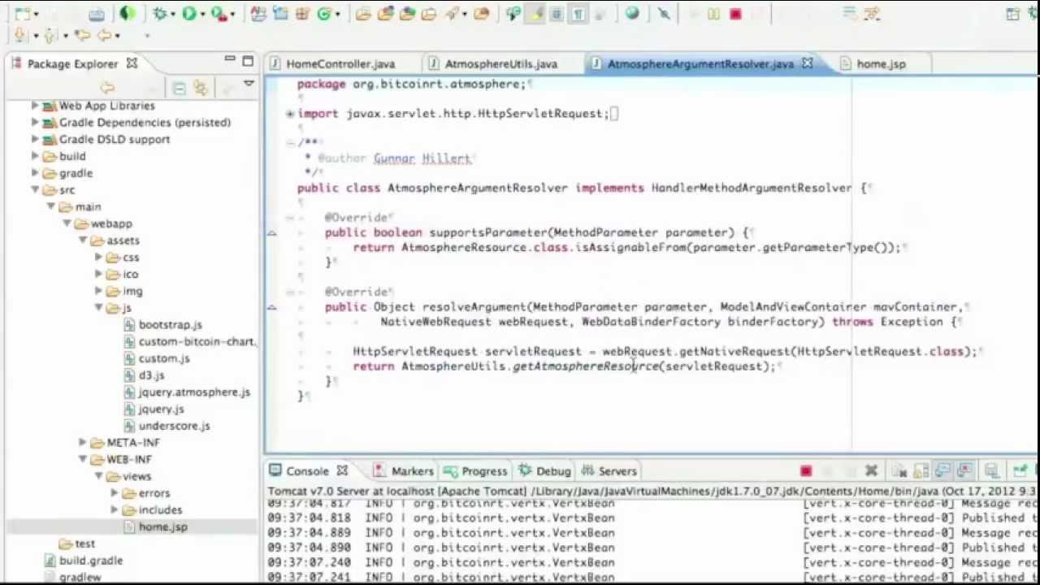
Task: Expand the folded import block
Action: pyautogui.click(x=290, y=114)
